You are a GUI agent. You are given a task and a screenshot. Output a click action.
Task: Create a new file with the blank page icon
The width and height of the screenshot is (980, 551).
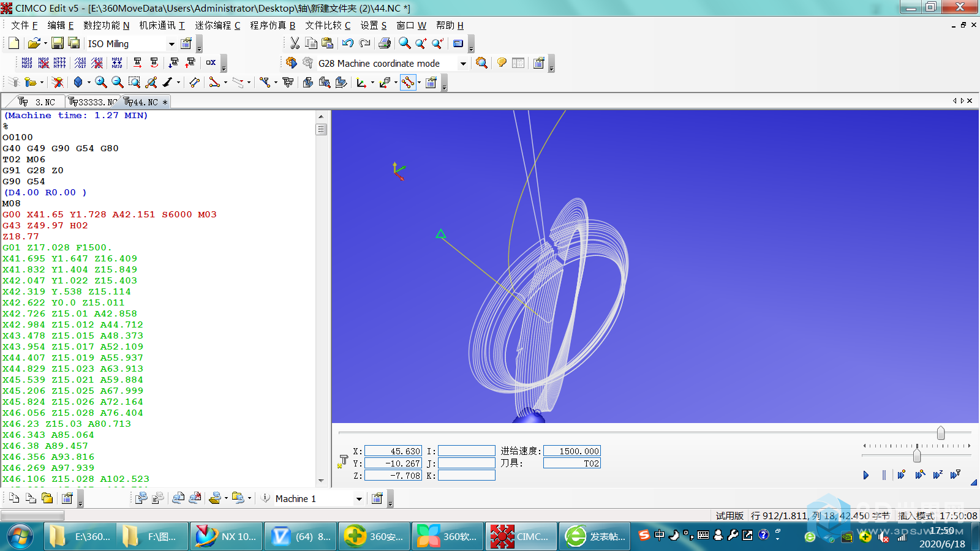click(13, 43)
